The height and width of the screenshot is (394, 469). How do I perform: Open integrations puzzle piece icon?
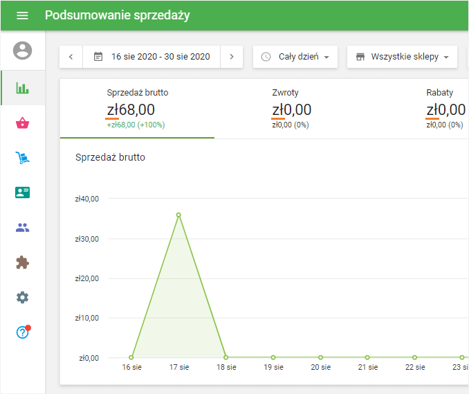23,262
